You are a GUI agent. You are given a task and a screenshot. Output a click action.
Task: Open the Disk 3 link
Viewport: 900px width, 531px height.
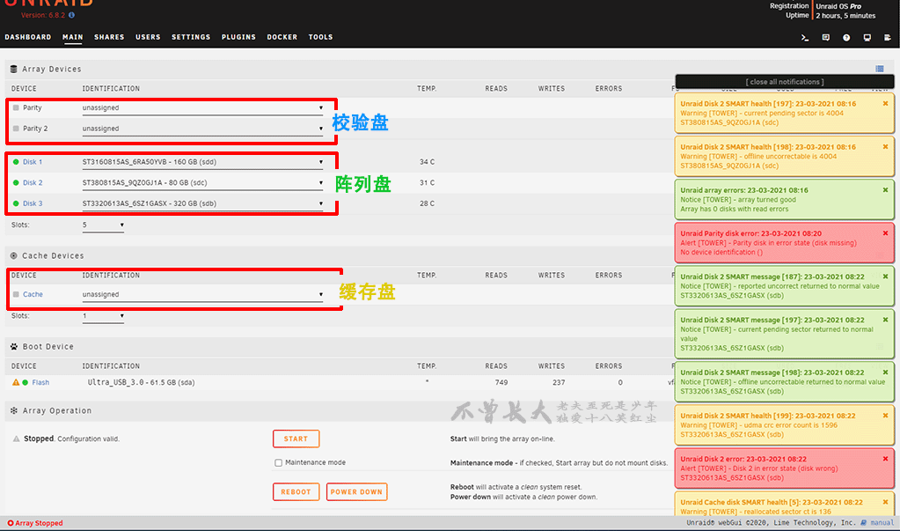click(x=33, y=203)
